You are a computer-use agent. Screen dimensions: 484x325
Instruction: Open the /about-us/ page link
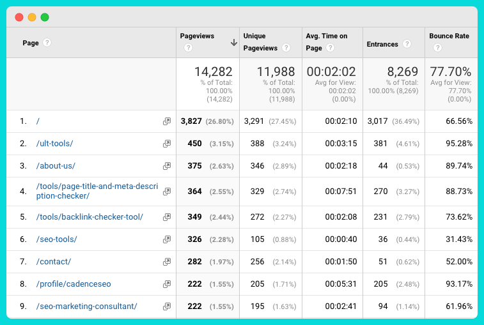56,166
